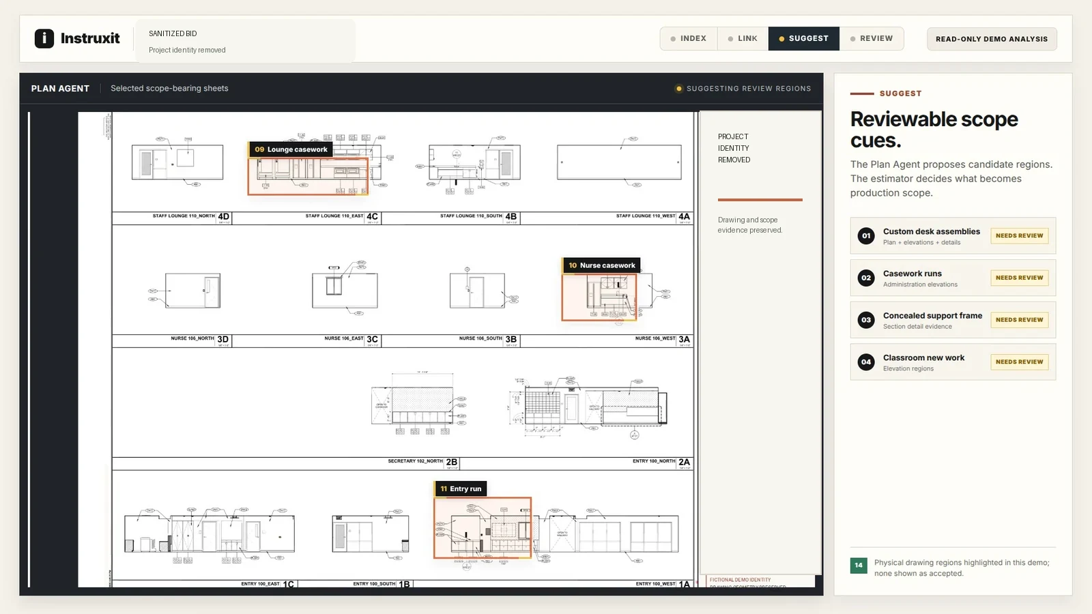Select the SUGGEST tab
1092x614 pixels.
[803, 39]
